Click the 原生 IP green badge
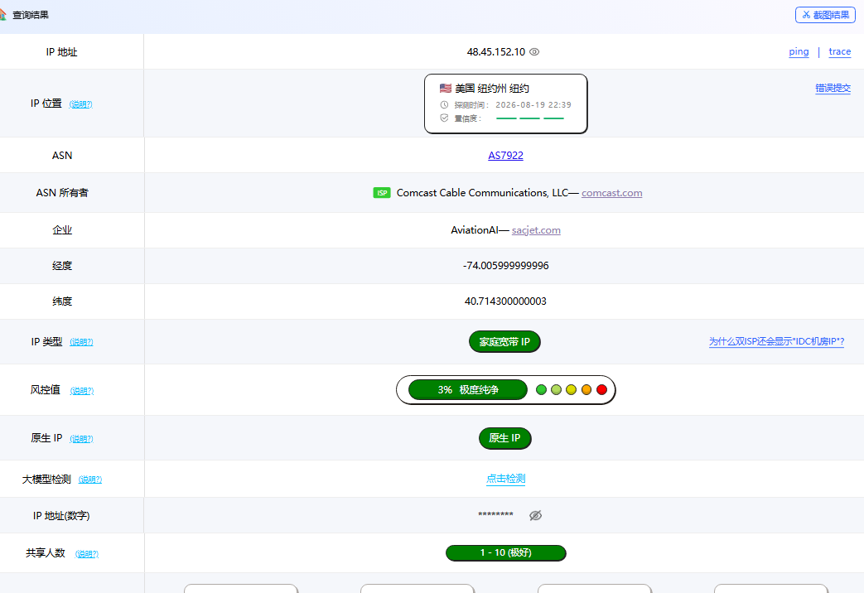 pos(504,438)
